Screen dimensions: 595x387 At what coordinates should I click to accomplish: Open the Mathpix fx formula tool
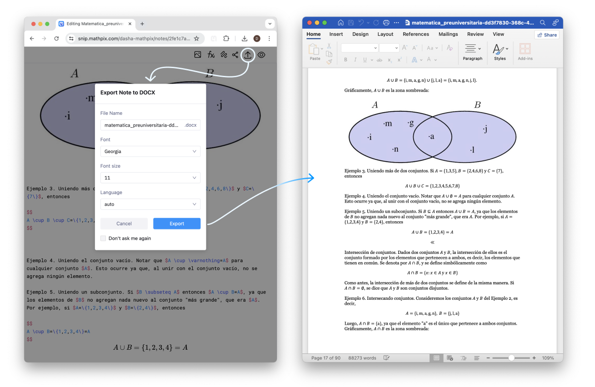click(211, 55)
